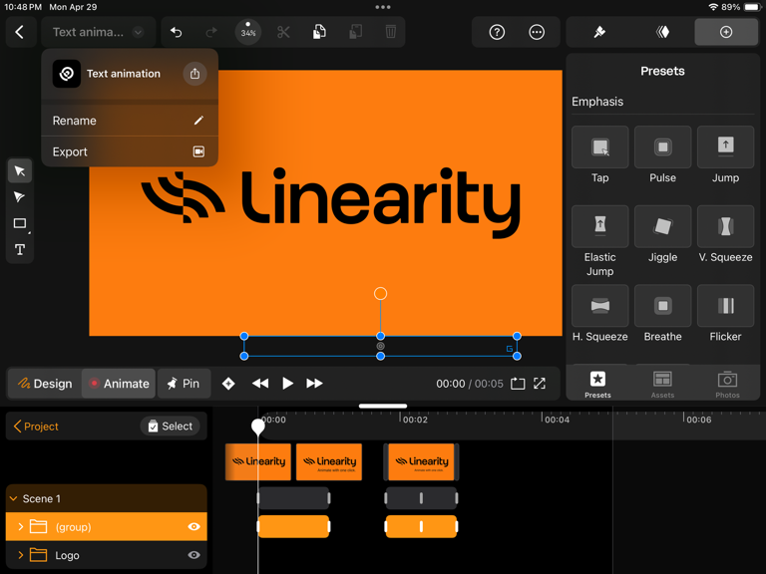Click the rewind playback button
This screenshot has width=766, height=574.
click(260, 384)
